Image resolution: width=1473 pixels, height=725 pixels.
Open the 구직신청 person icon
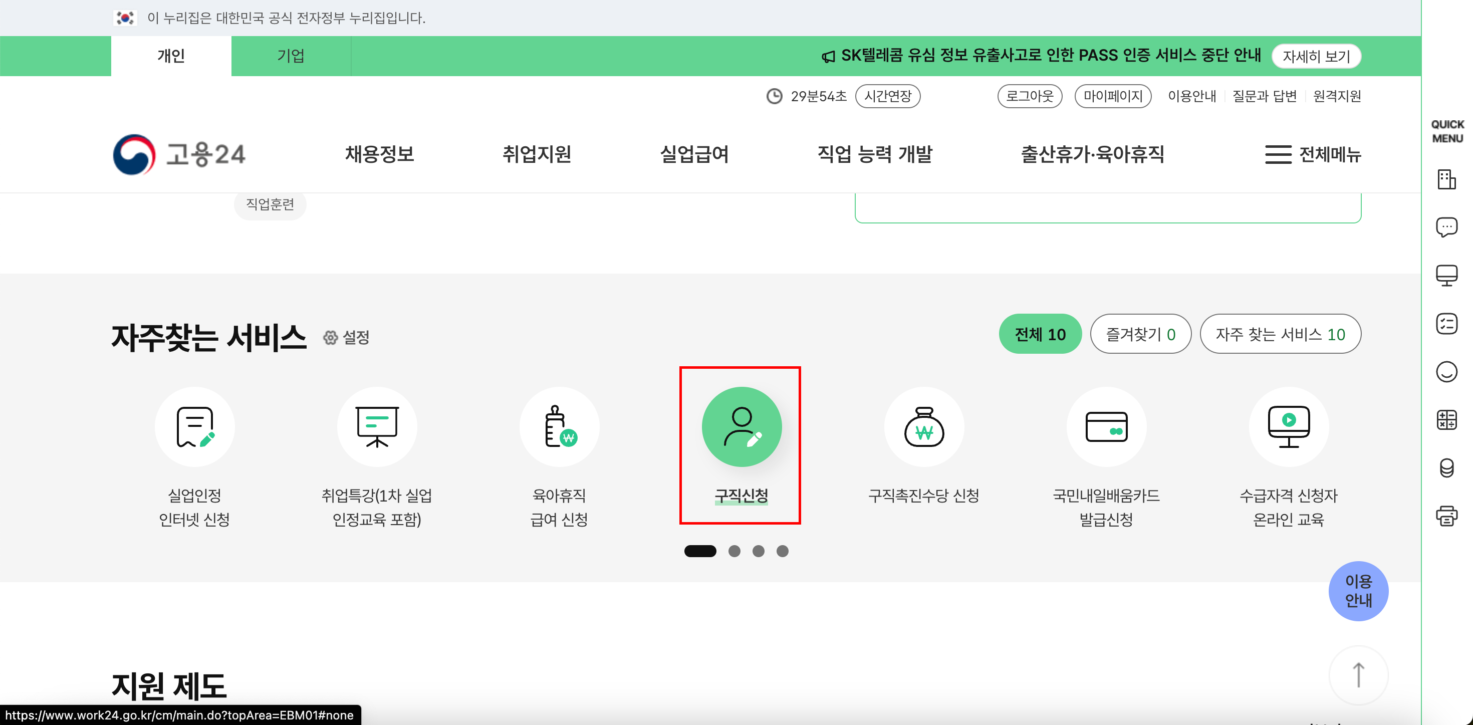click(x=742, y=426)
